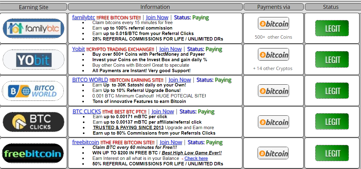Click 'Earn up to 0.00137 mBTC per affiliate' line
Viewport: 361px width, 169px height.
pyautogui.click(x=147, y=122)
